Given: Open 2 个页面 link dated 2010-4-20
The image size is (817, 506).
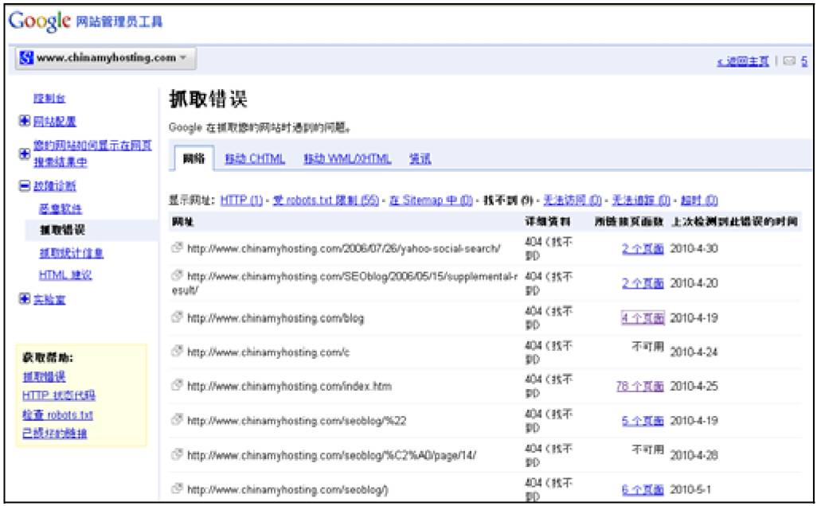Looking at the screenshot, I should coord(643,283).
